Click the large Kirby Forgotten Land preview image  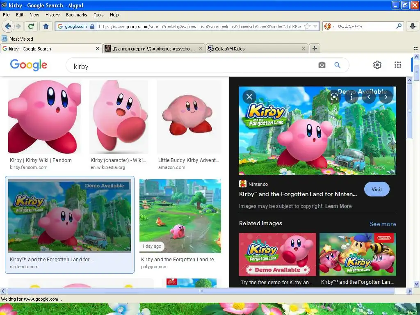[317, 131]
